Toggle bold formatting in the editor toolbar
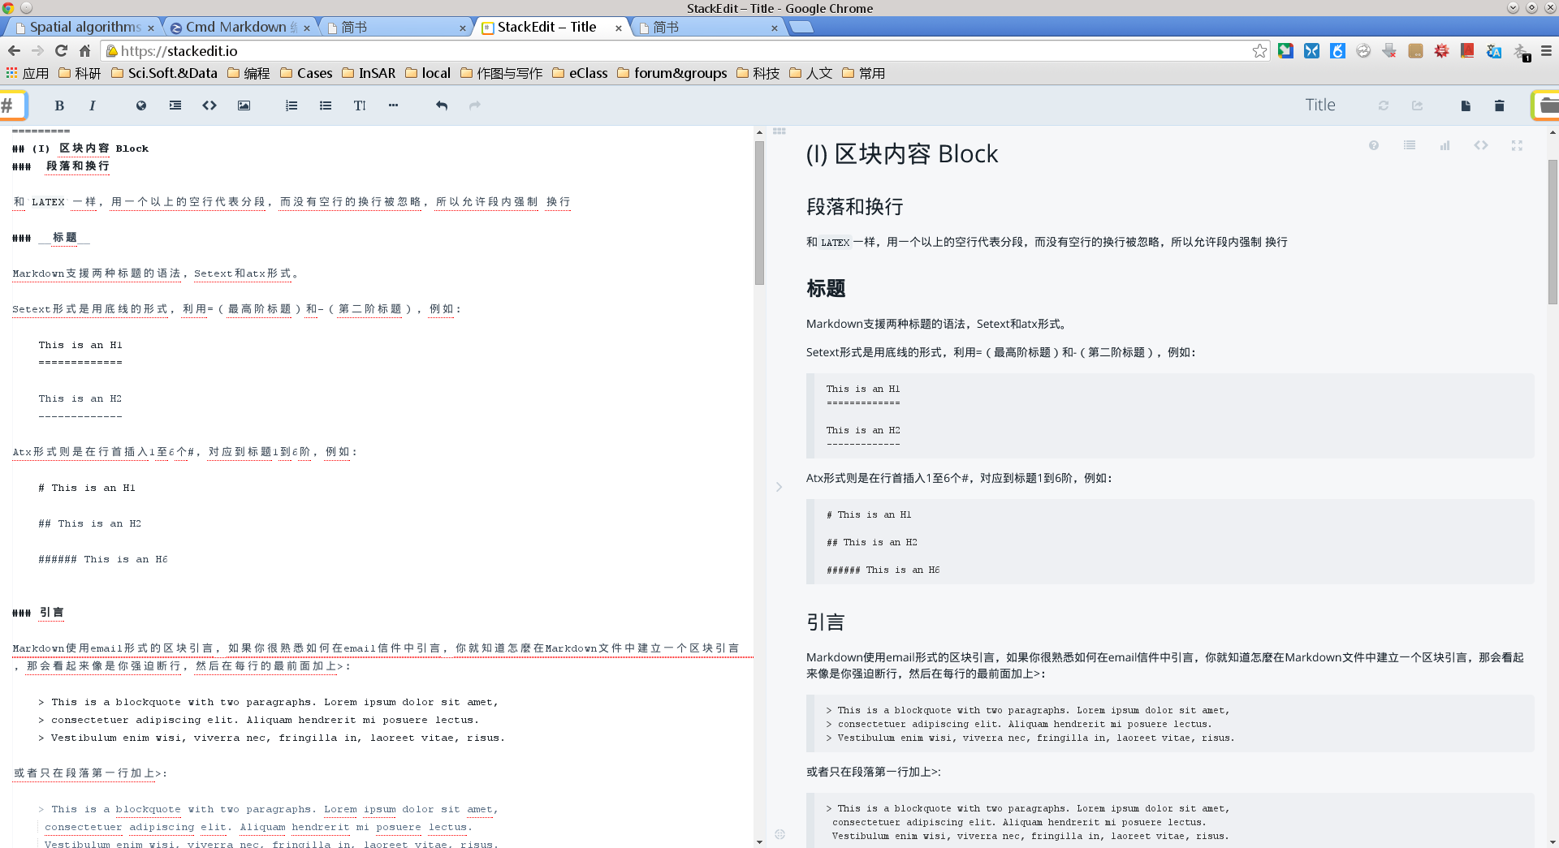1559x848 pixels. tap(59, 105)
